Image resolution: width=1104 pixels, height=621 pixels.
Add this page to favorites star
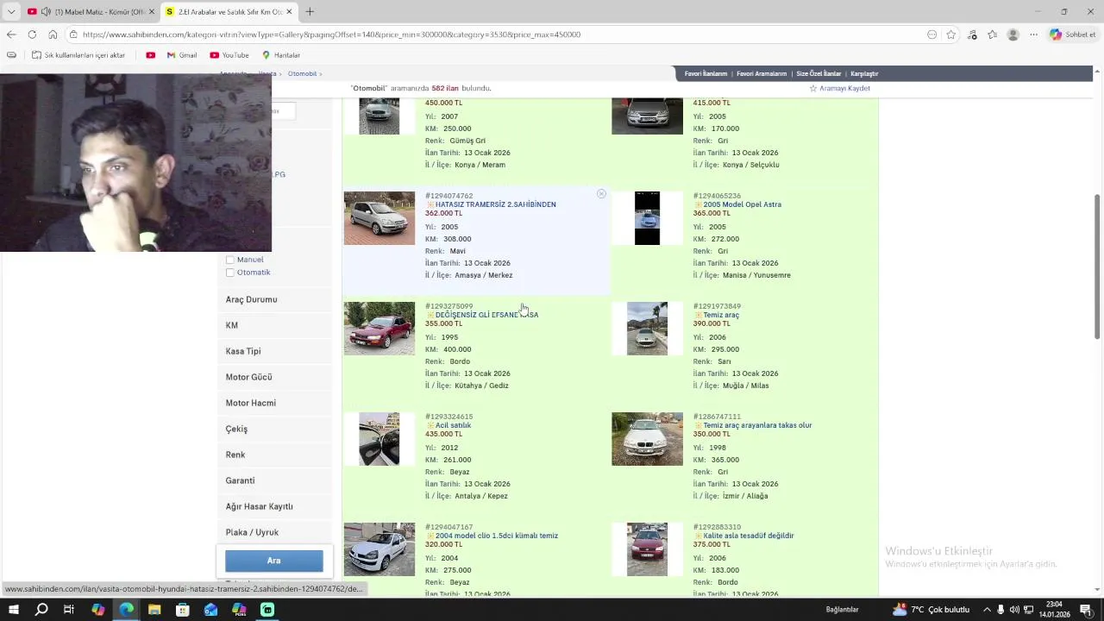950,34
